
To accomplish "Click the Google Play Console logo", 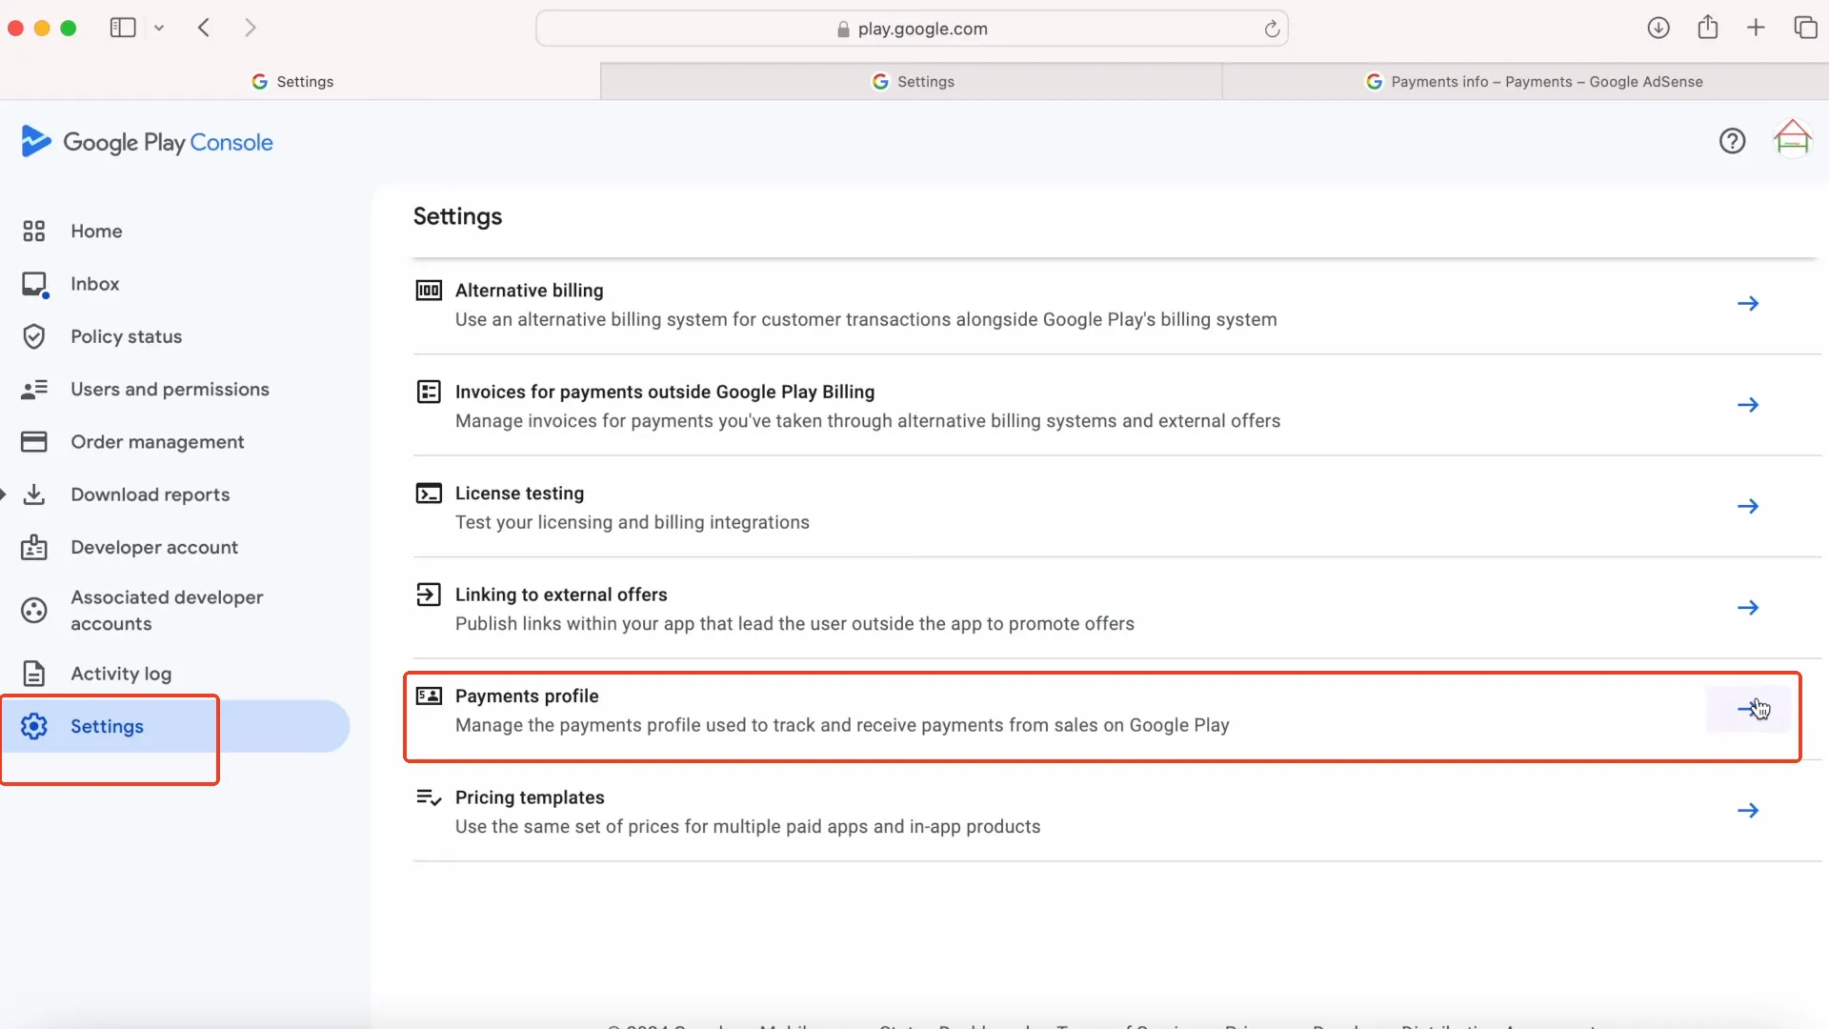I will (147, 142).
